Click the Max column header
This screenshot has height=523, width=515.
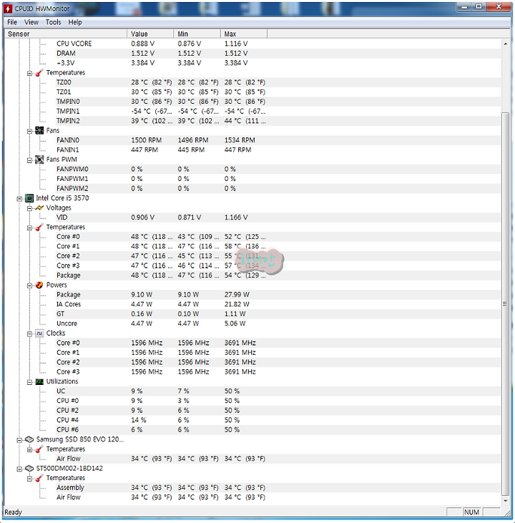[243, 34]
